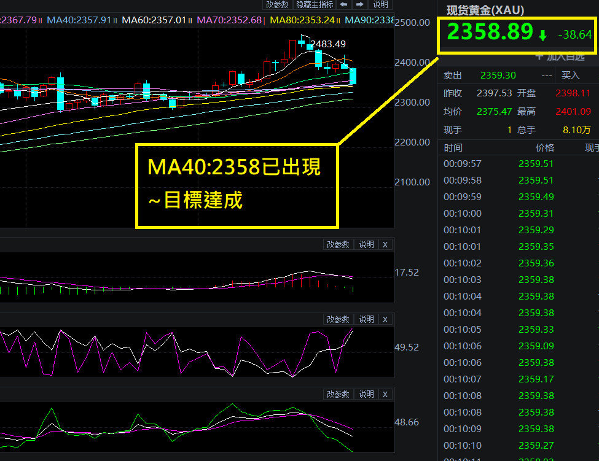The image size is (599, 461).
Task: Click the 2400.00 price axis label
Action: point(412,62)
